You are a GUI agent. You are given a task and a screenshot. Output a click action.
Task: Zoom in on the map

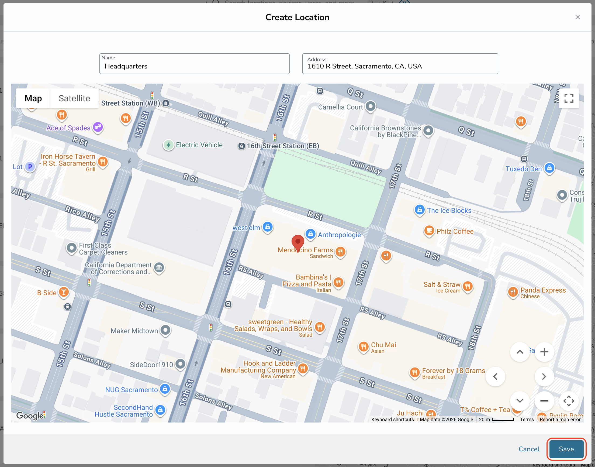(544, 352)
